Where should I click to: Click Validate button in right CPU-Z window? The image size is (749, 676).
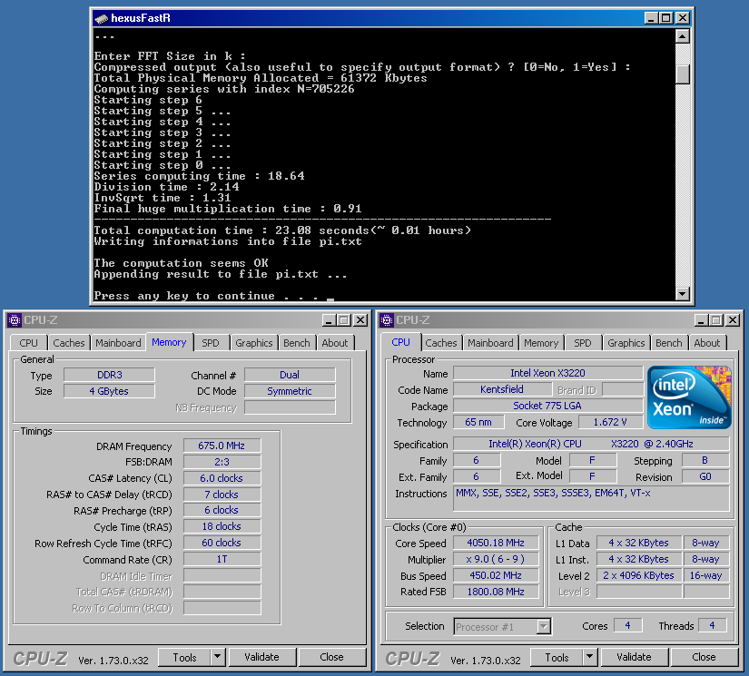pos(634,657)
